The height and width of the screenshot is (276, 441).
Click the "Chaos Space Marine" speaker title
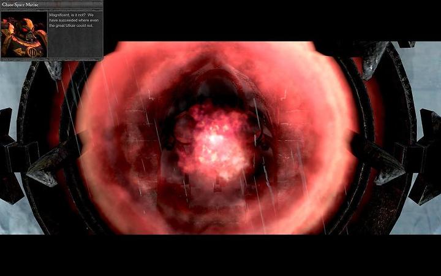point(20,5)
